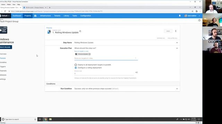
Task: Click the Save button
Action: tap(168, 31)
